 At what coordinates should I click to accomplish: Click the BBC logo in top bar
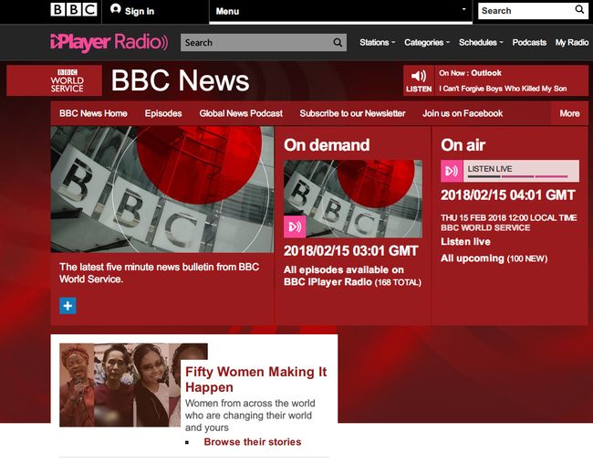74,9
